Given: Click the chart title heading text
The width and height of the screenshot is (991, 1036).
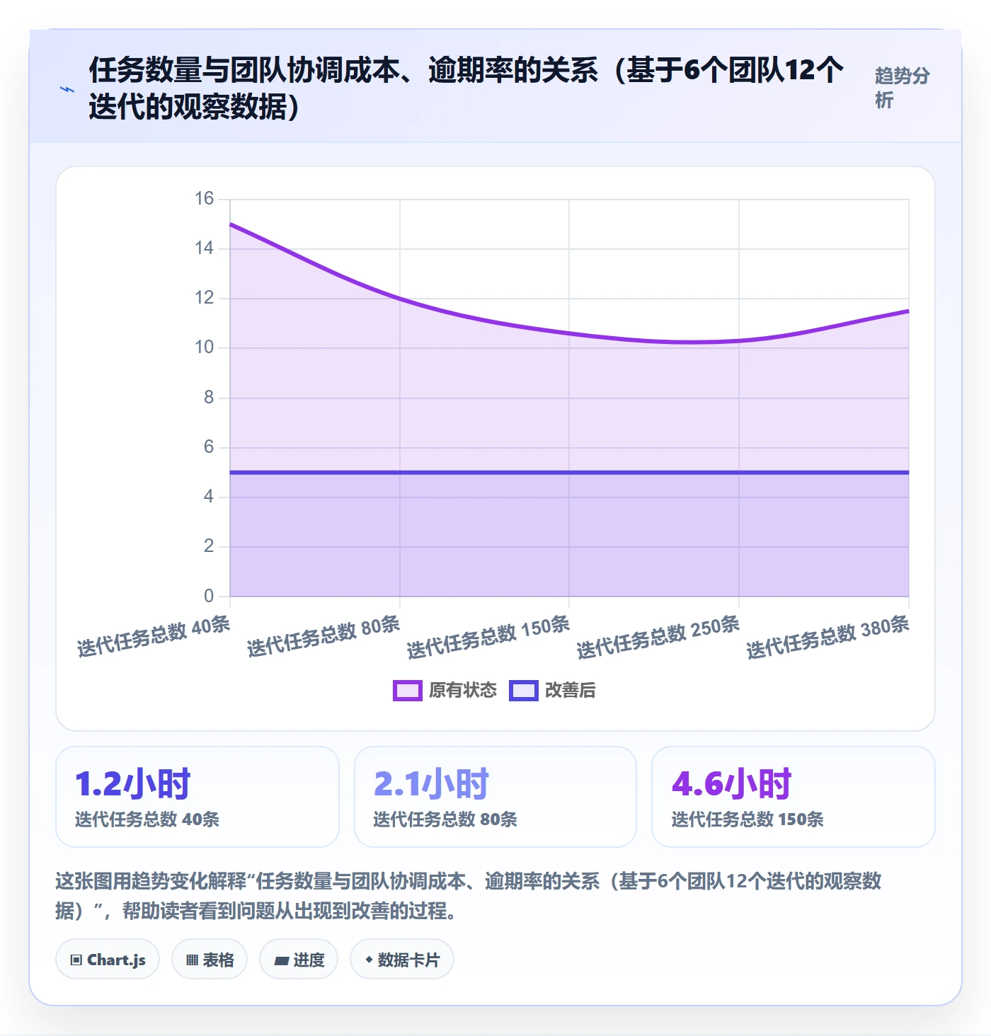Looking at the screenshot, I should click(x=466, y=88).
